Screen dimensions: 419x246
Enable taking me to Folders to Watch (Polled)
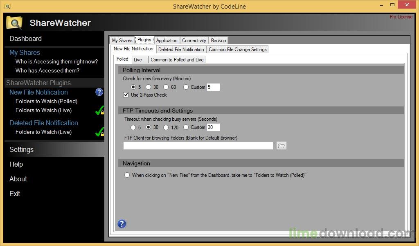(x=127, y=175)
